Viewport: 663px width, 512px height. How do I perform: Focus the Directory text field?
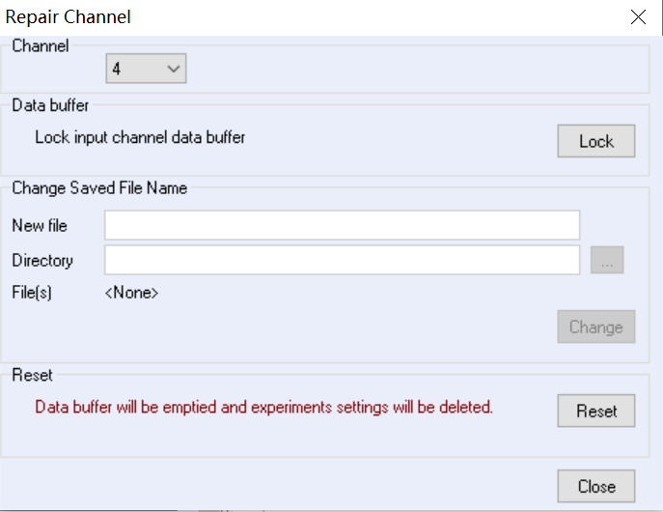pyautogui.click(x=342, y=260)
